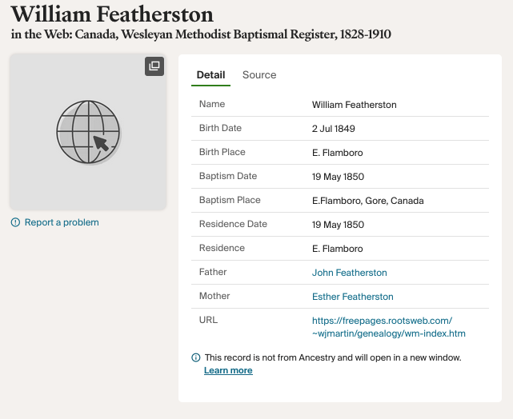Click the Name value William Featherston

(355, 105)
